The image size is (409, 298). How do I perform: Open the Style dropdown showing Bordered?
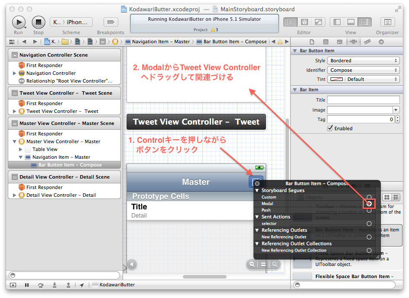coord(364,61)
